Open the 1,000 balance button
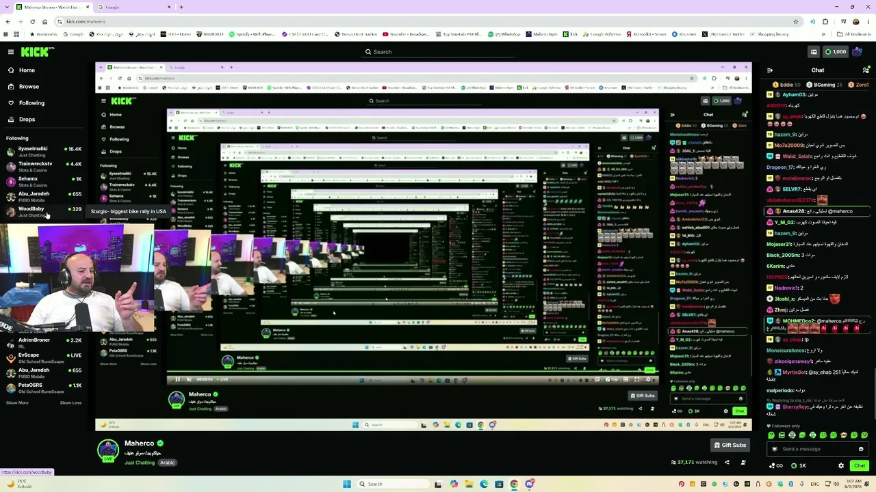This screenshot has width=876, height=492. [x=836, y=52]
